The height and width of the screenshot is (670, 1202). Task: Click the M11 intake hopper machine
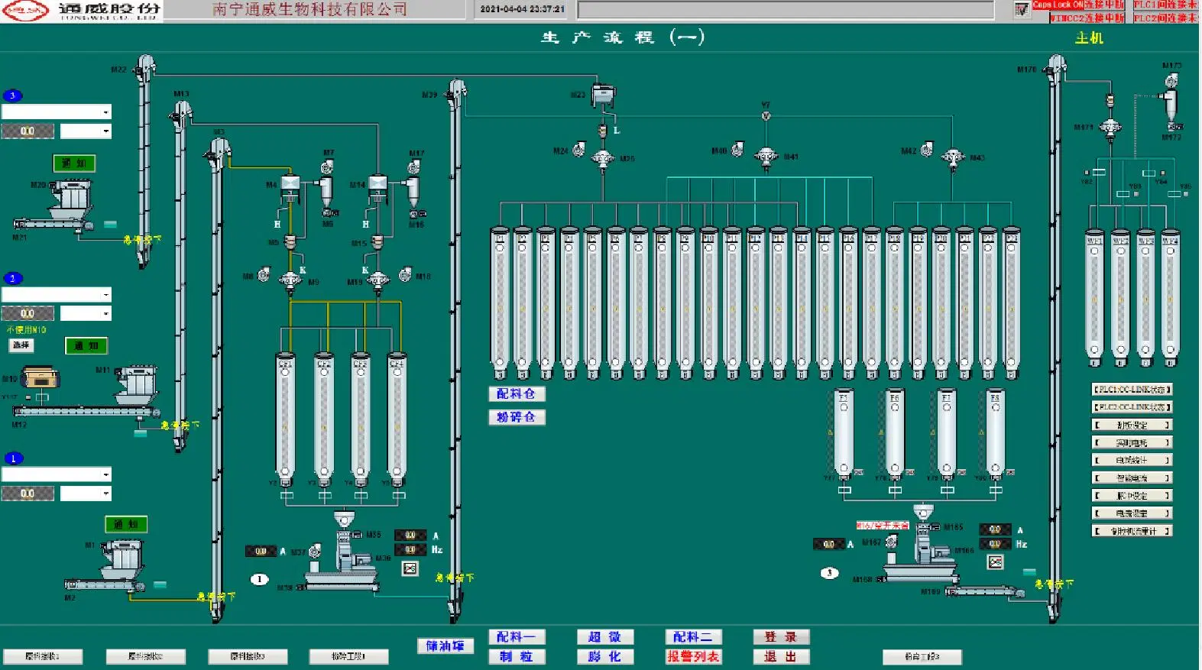(x=138, y=386)
